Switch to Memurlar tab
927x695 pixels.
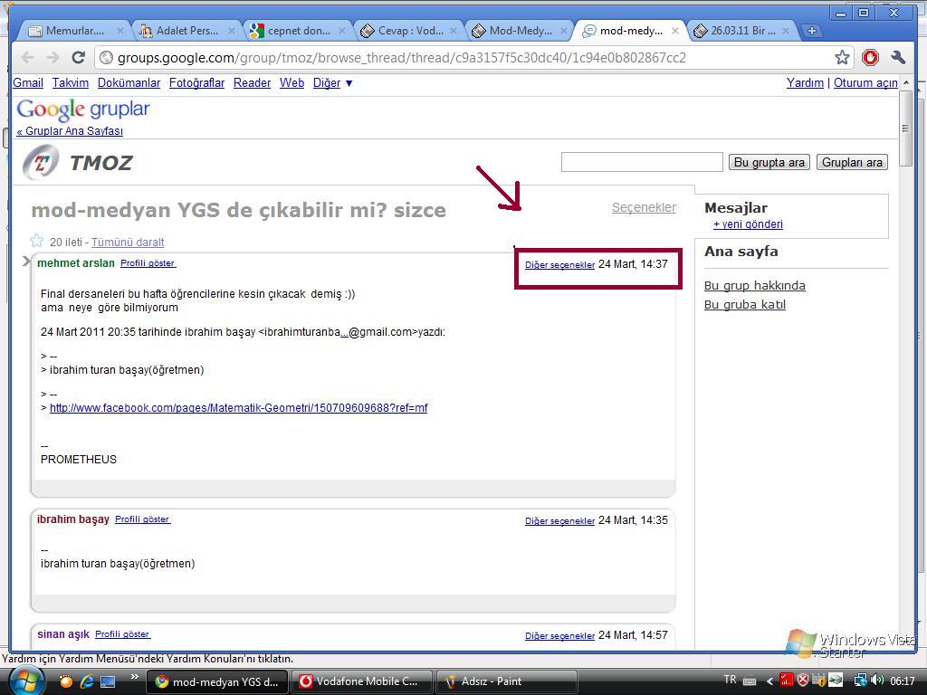(x=74, y=31)
